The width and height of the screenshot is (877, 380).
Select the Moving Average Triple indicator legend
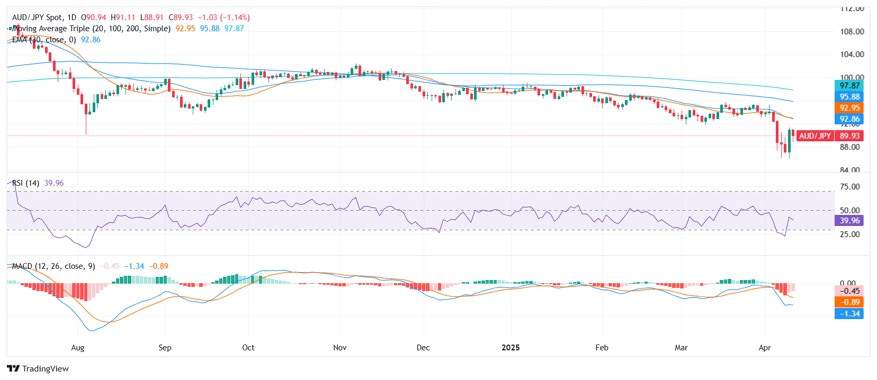91,29
